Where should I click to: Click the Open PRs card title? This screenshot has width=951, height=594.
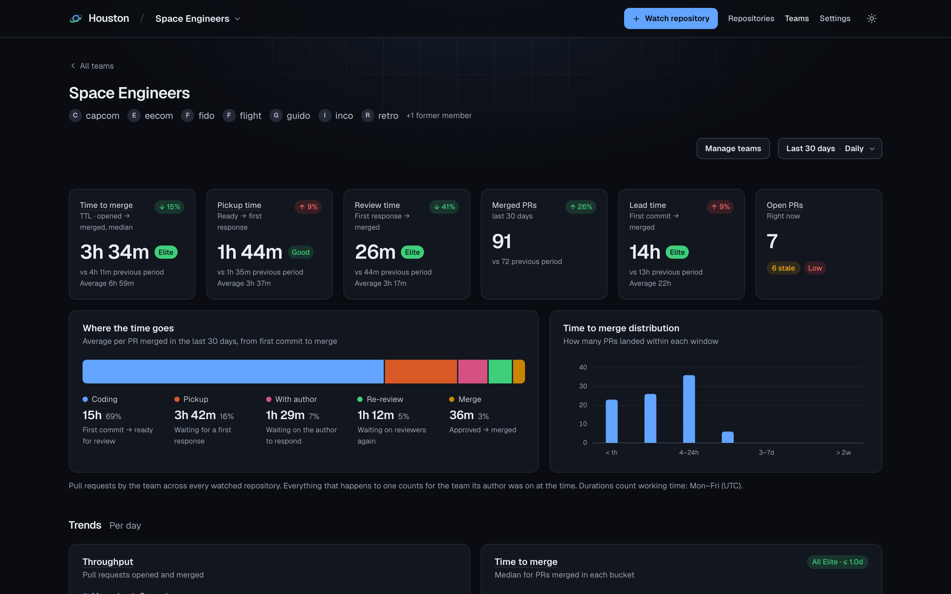coord(785,205)
